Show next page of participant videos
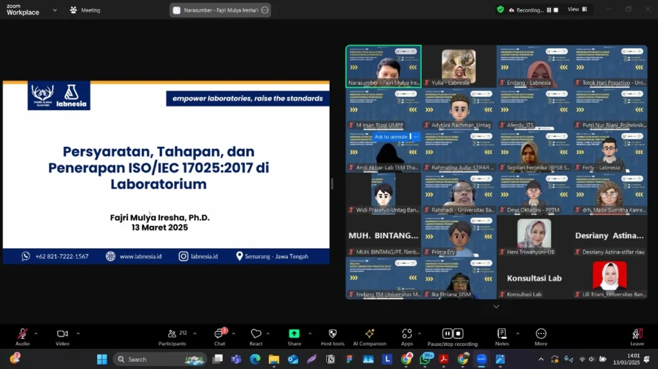This screenshot has height=369, width=658. (496, 307)
